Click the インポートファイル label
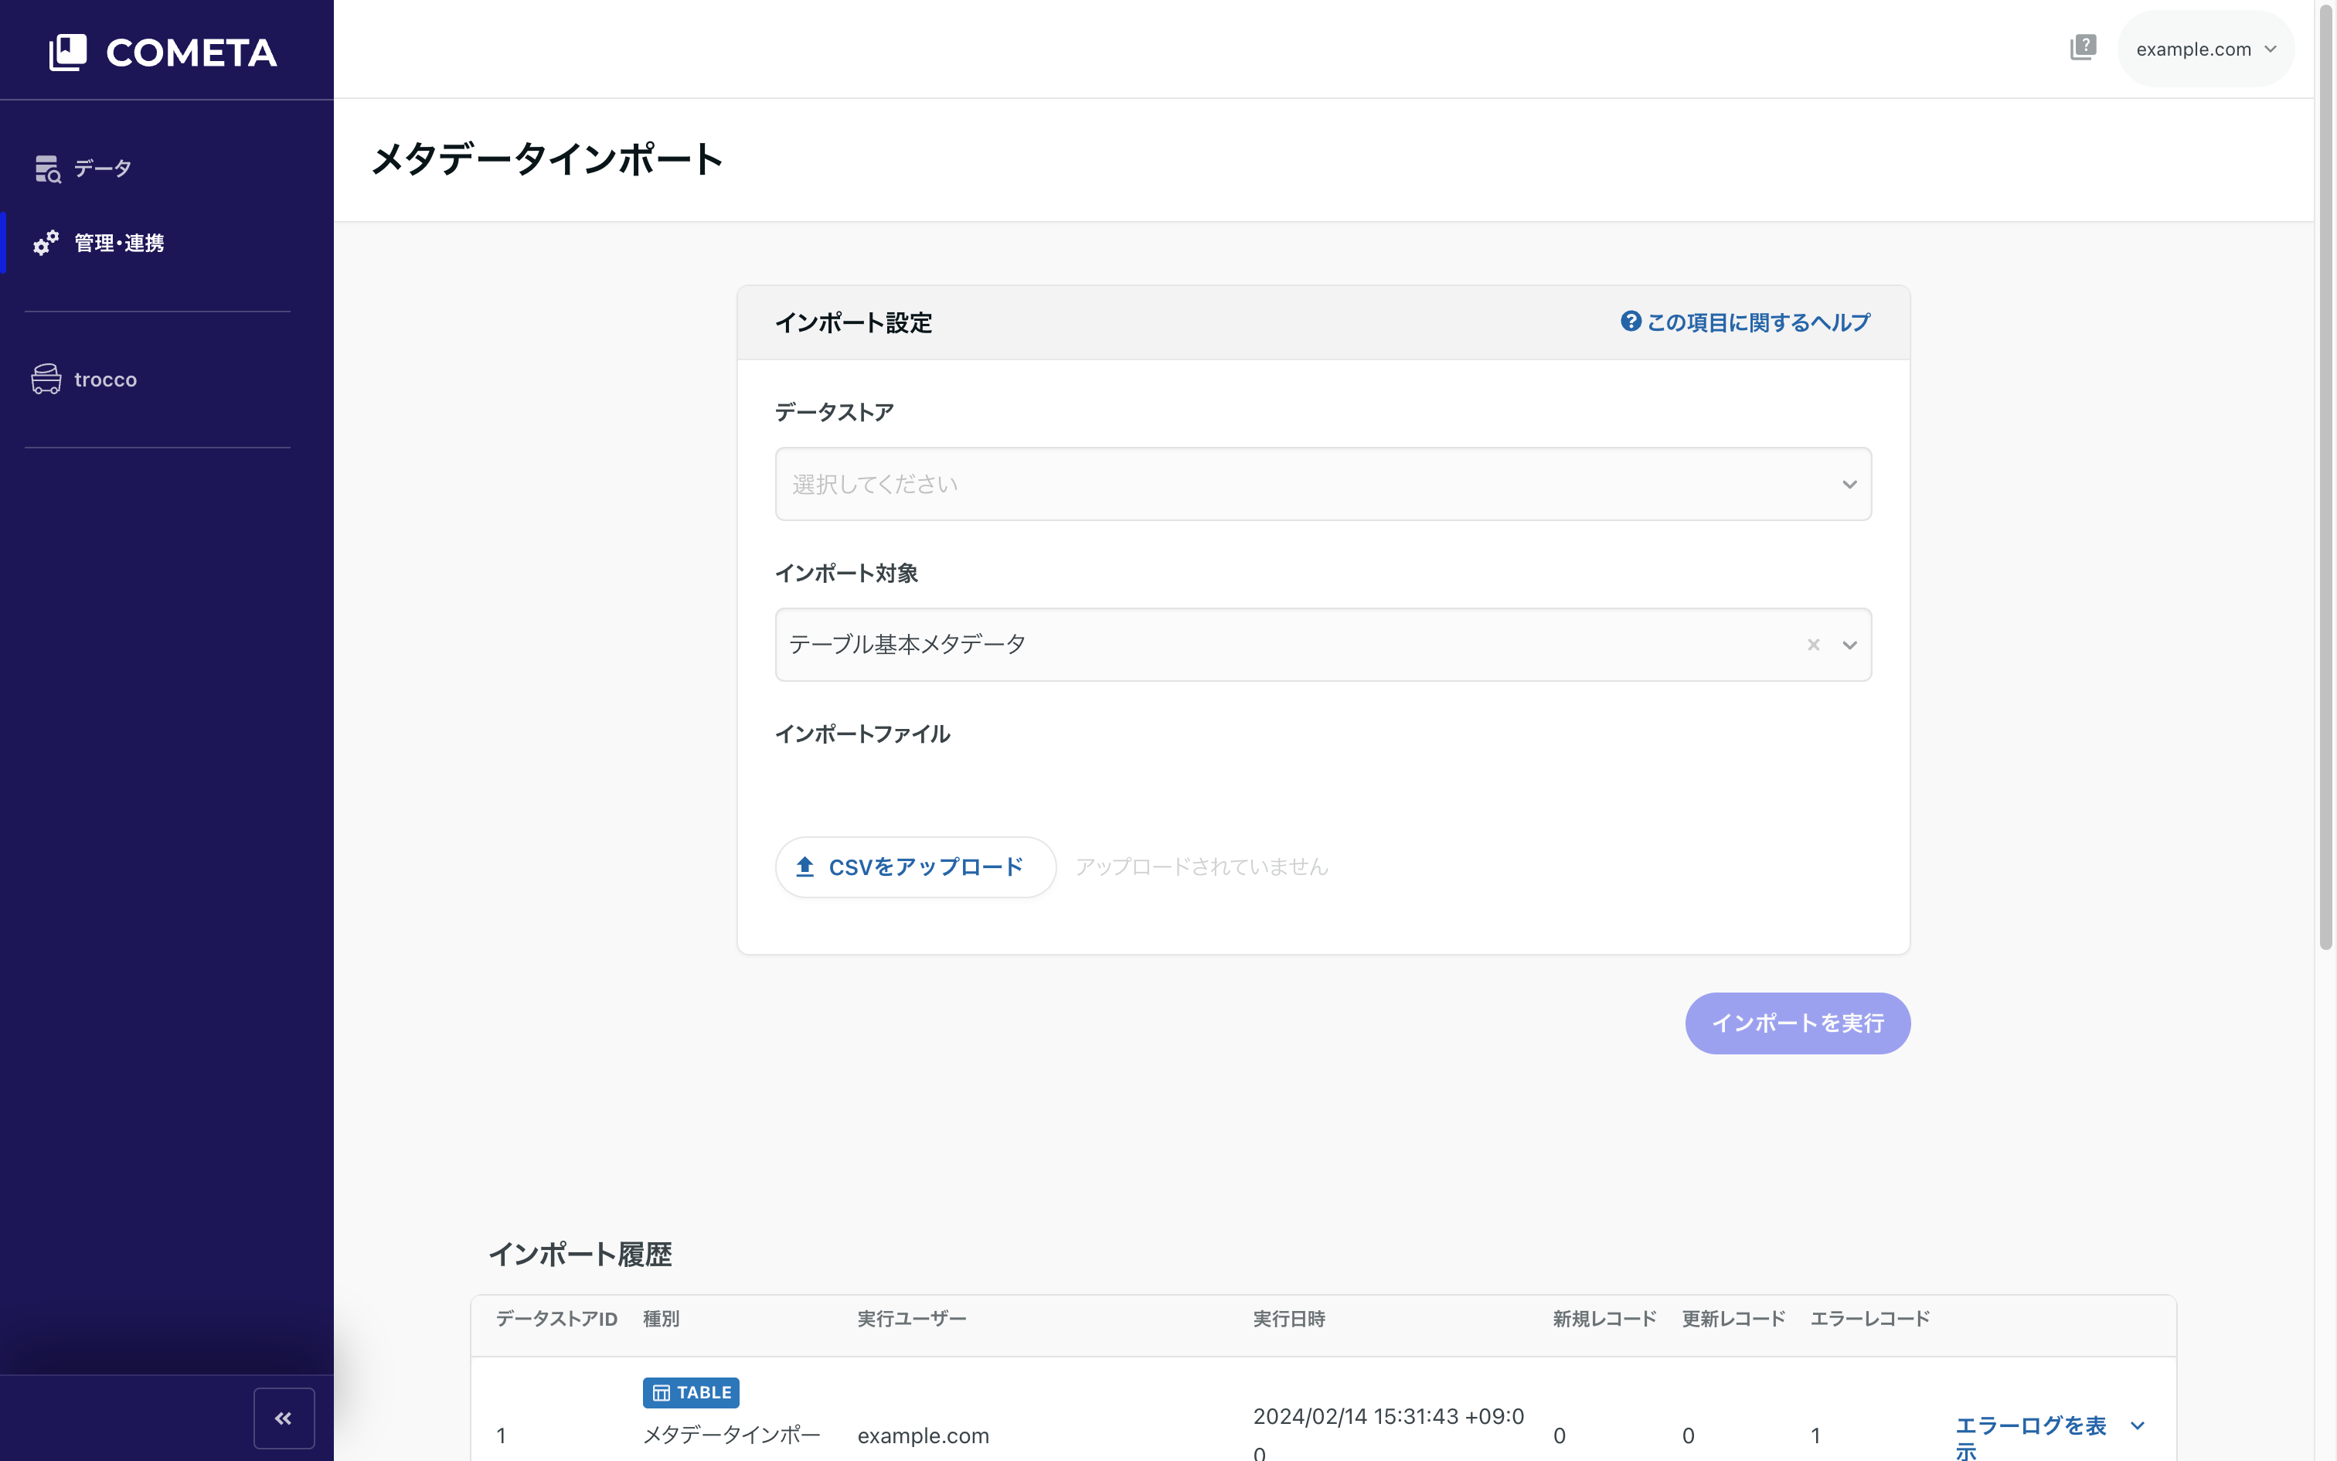 862,734
